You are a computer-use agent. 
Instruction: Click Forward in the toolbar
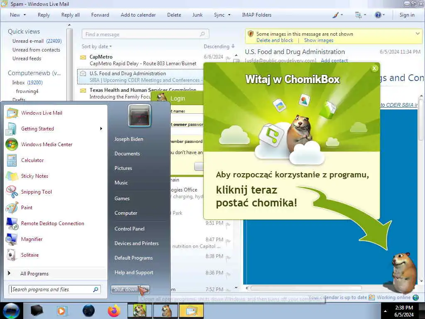click(x=100, y=15)
